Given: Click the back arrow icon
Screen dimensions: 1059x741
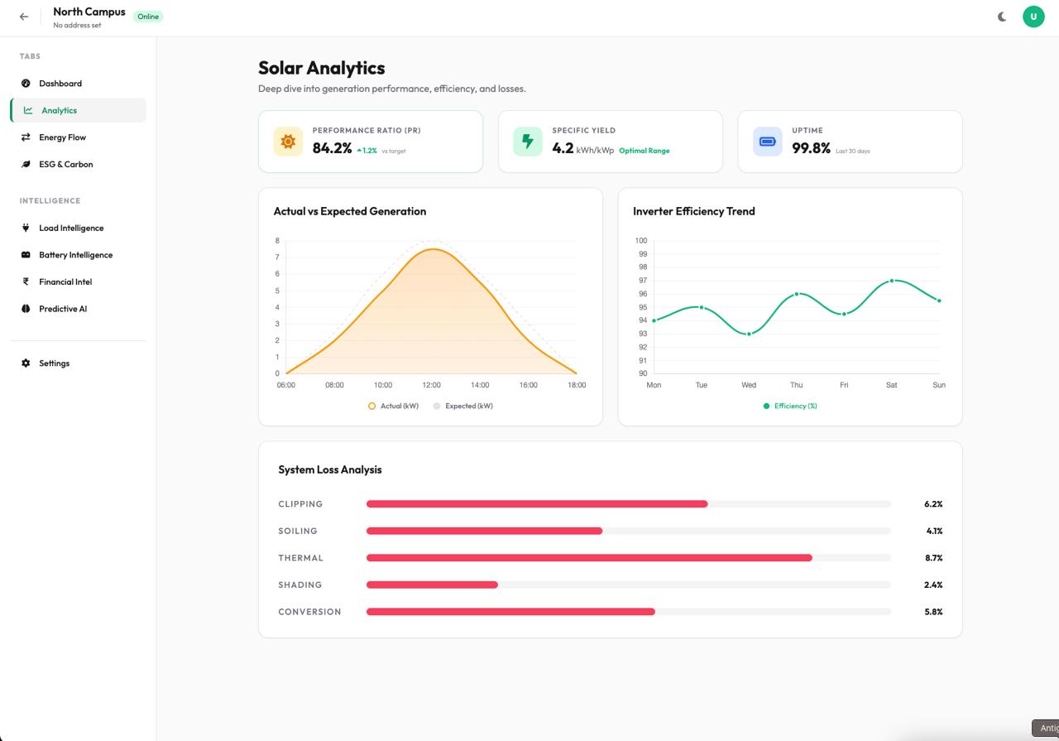Looking at the screenshot, I should [x=24, y=17].
